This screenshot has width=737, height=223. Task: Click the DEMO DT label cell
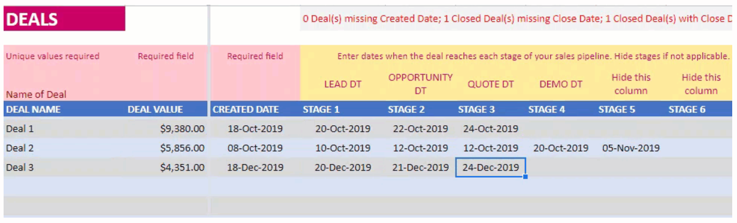tap(560, 84)
